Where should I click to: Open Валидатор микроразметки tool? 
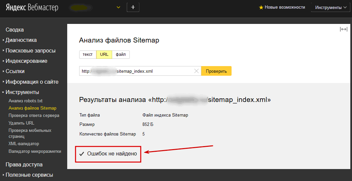[35, 151]
